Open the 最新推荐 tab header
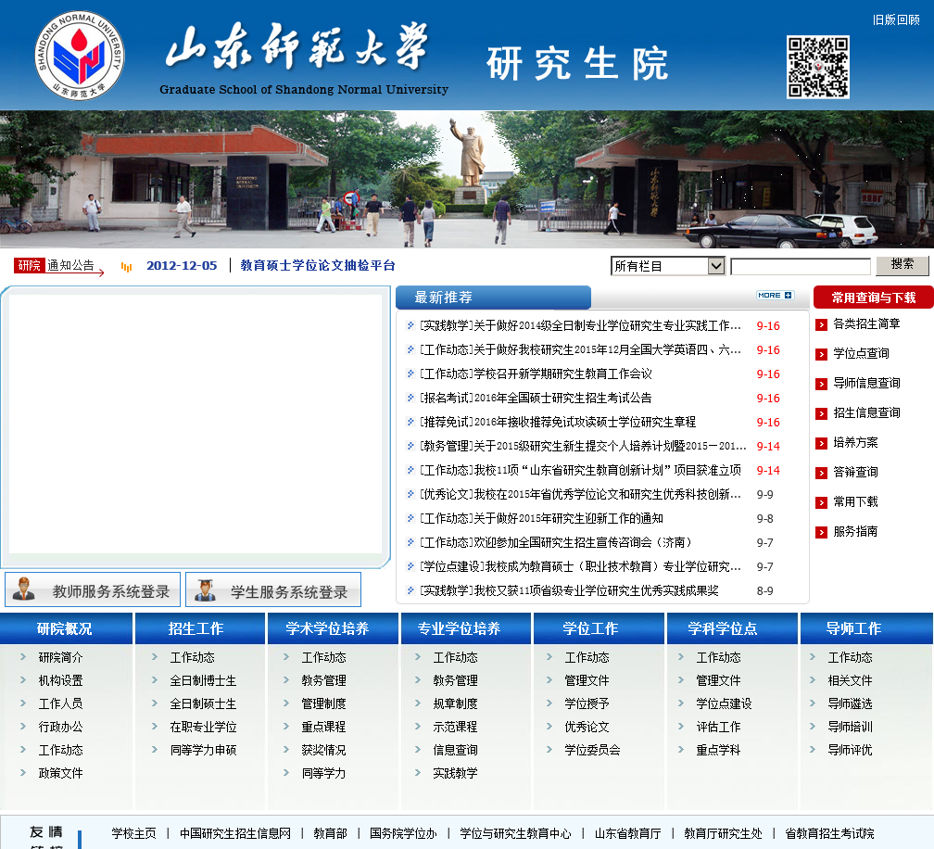Screen dimensions: 934x849 point(493,298)
